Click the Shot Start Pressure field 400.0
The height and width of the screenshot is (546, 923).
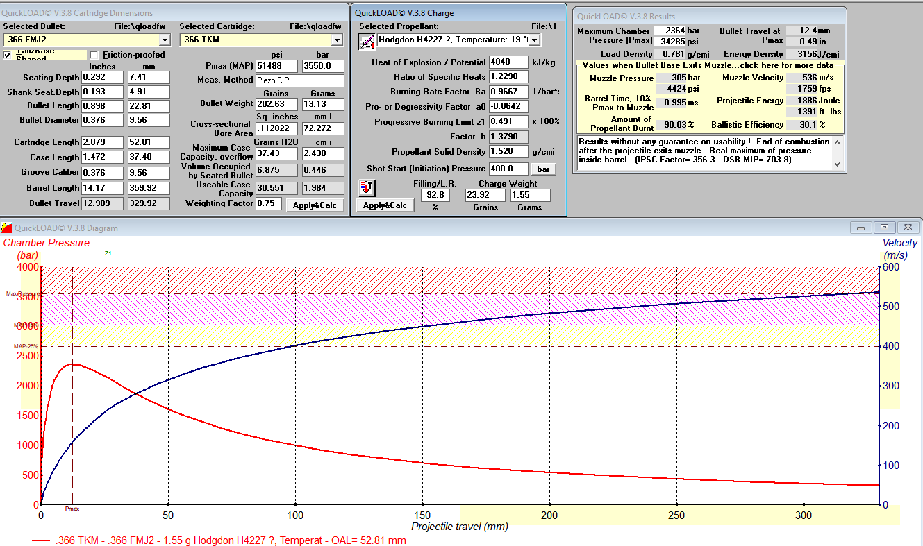click(x=508, y=169)
